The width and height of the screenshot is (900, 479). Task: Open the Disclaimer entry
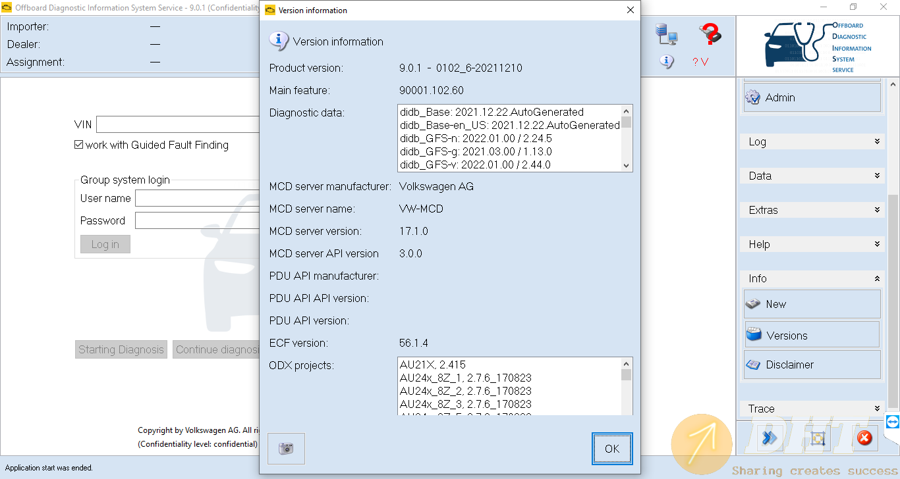[x=812, y=365]
